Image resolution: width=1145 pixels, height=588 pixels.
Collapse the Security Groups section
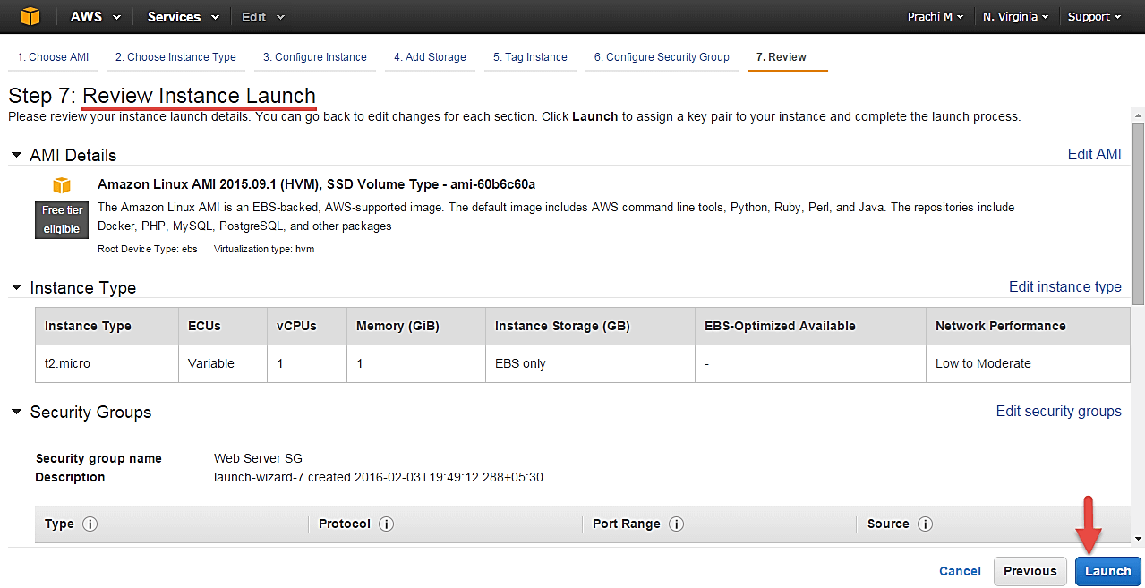click(x=16, y=413)
